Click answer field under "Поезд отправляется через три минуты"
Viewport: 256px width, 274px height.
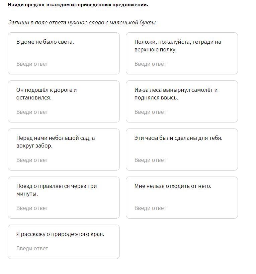(x=64, y=208)
